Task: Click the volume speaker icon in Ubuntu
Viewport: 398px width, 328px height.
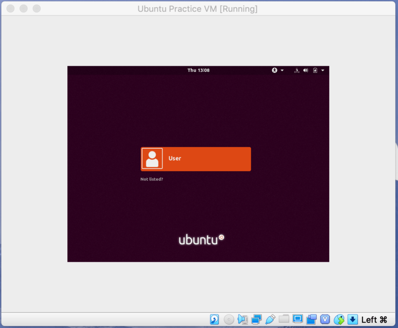Action: 306,70
